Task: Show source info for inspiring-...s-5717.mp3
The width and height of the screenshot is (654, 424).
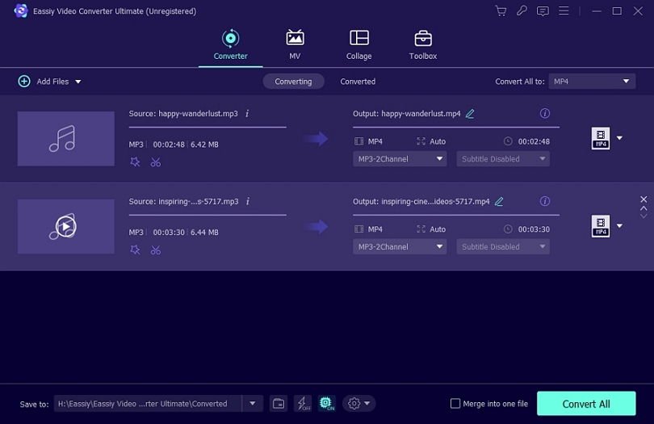Action: tap(248, 201)
